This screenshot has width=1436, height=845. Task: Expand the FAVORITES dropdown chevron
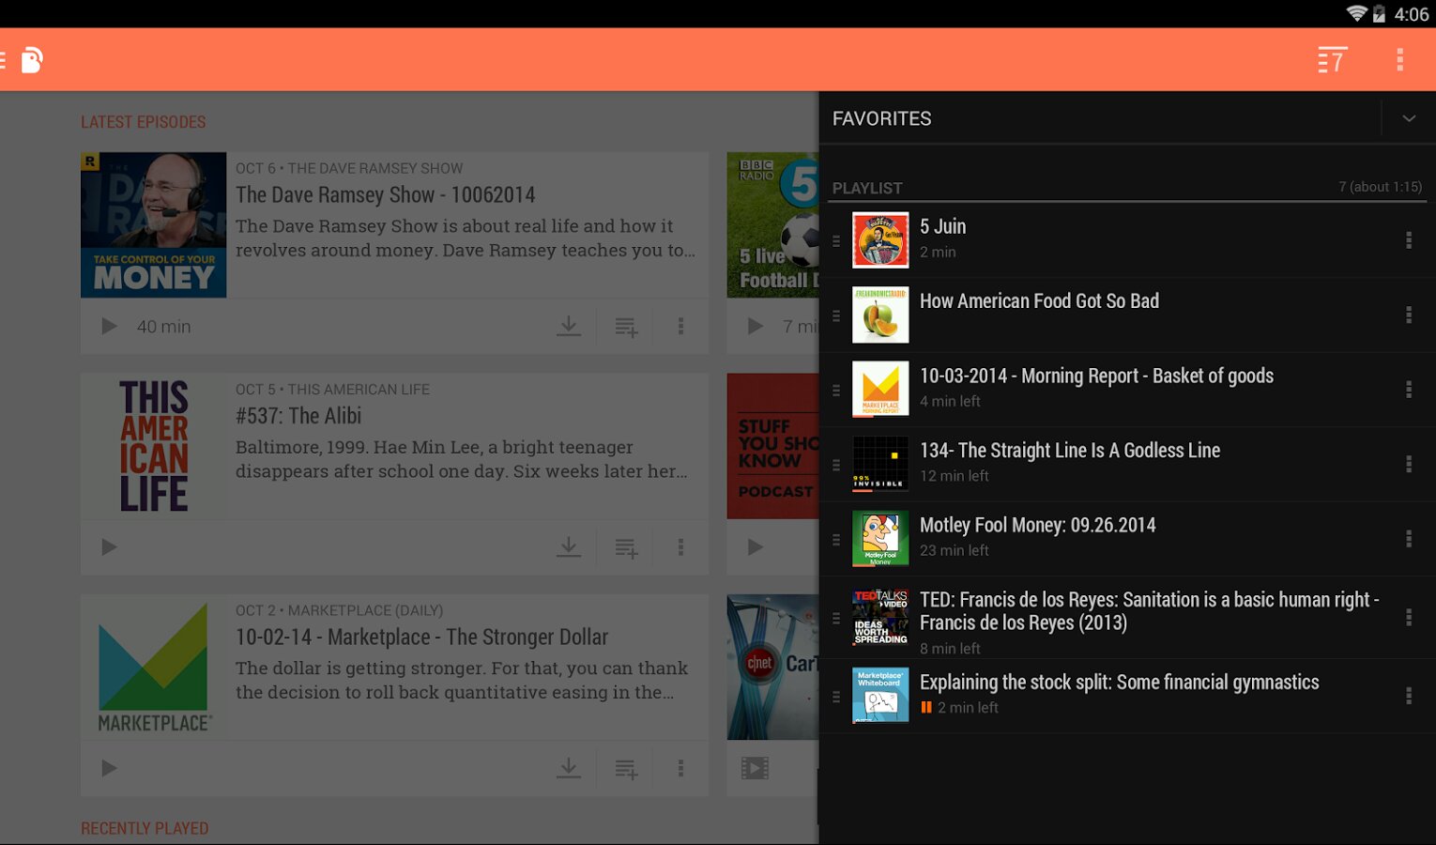pos(1409,118)
